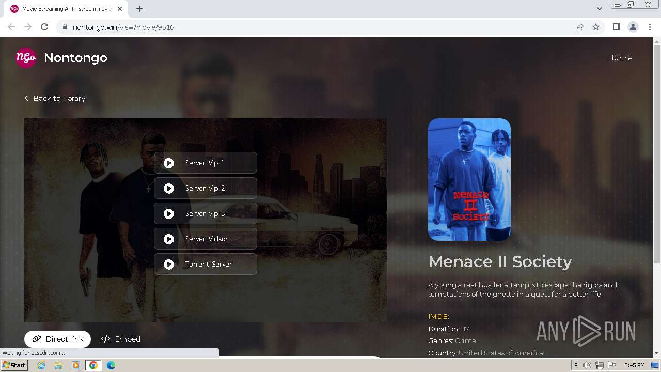The image size is (661, 372).
Task: Click the movie description paragraph
Action: [x=523, y=289]
